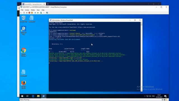Pause the virtual machine
The image size is (179, 101).
coord(35,13)
